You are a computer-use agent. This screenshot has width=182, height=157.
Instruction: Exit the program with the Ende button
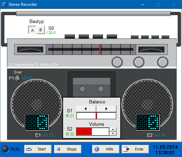point(135,149)
